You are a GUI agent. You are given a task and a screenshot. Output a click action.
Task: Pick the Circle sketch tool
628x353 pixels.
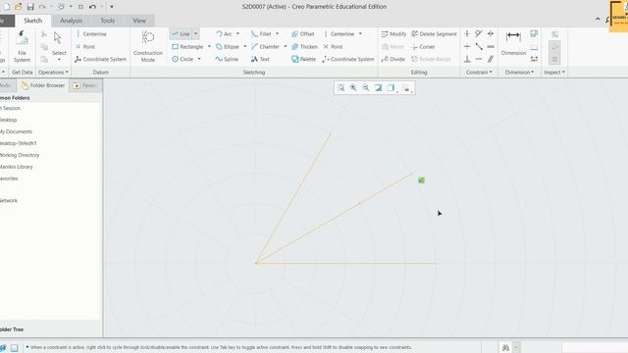tap(183, 59)
